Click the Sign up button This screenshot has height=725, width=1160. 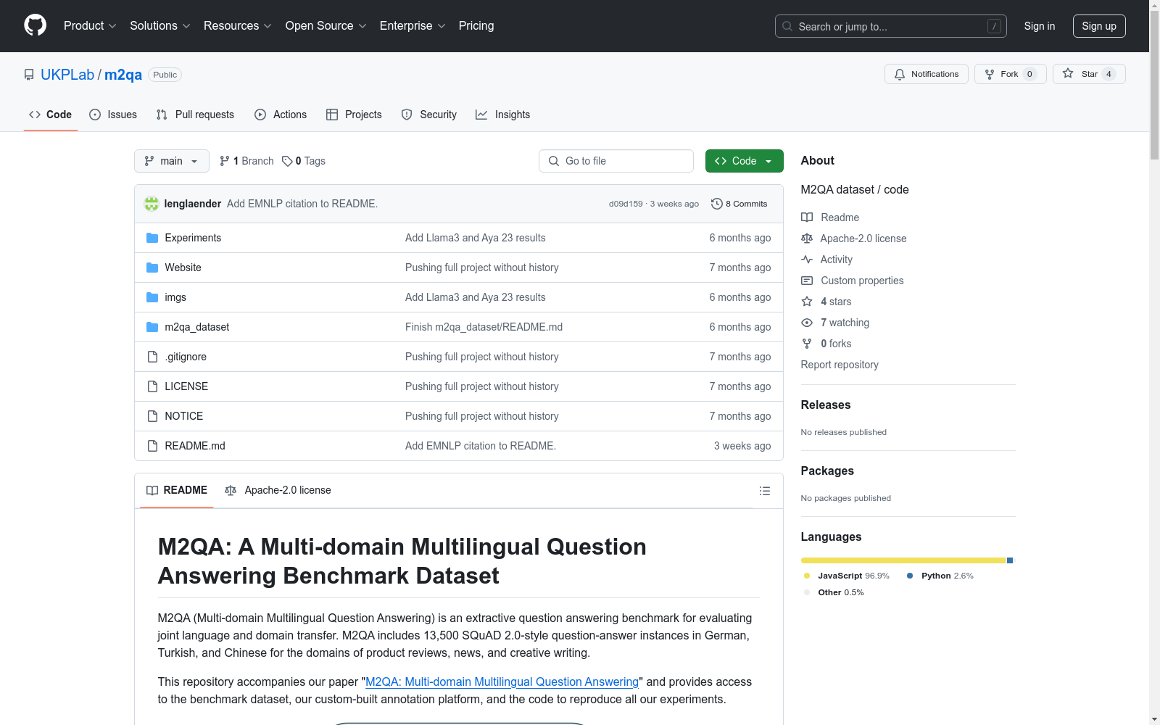pyautogui.click(x=1099, y=26)
